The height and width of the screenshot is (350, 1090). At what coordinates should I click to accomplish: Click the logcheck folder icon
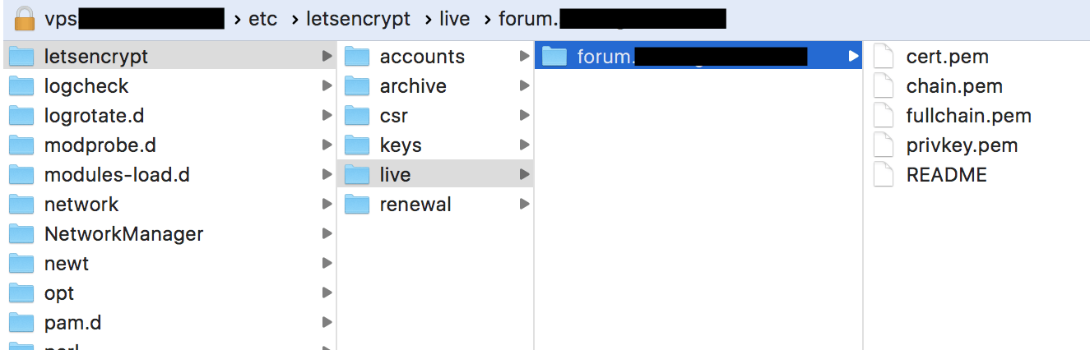pos(21,86)
